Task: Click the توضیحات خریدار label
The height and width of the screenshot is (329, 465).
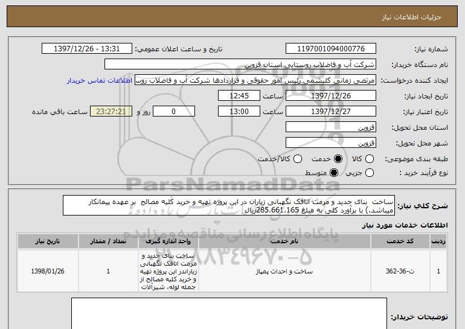Action: click(x=419, y=317)
